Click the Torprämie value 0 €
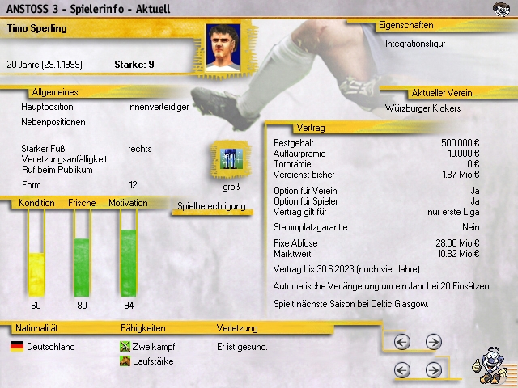This screenshot has height=388, width=518. coord(473,164)
